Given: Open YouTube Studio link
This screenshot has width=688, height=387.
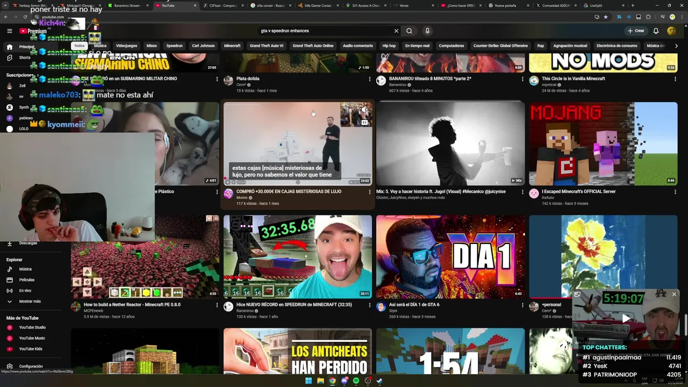Looking at the screenshot, I should [32, 327].
